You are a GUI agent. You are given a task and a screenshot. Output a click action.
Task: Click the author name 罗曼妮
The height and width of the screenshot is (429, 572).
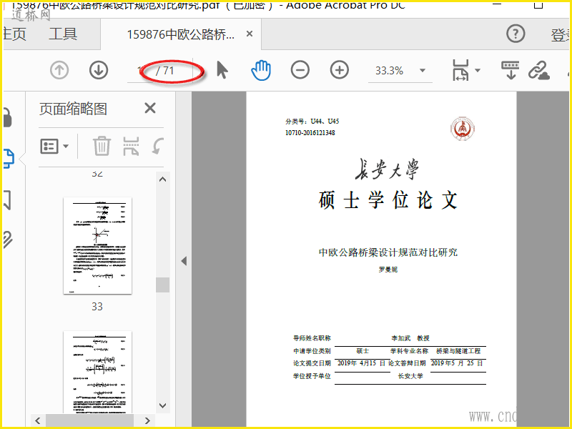388,270
